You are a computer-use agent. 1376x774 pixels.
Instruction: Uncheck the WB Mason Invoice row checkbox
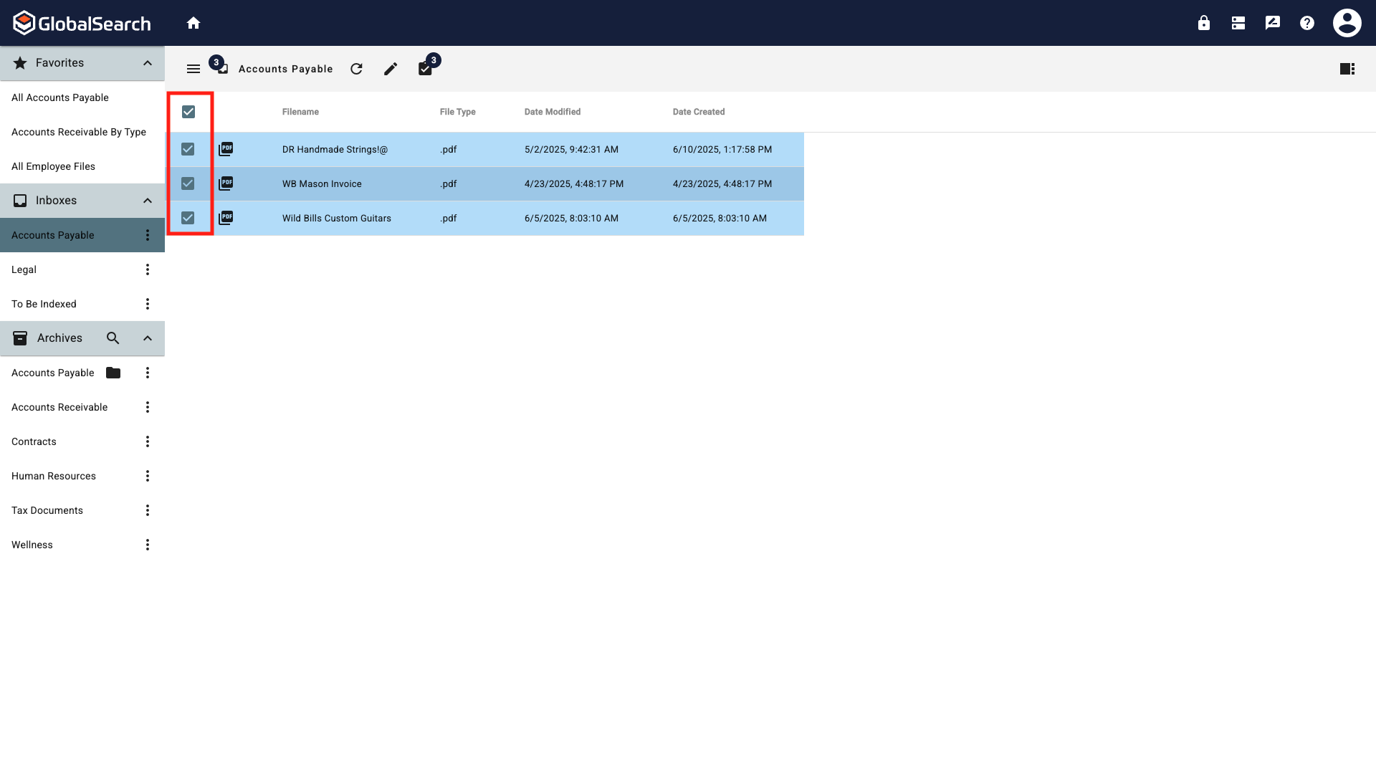coord(188,183)
